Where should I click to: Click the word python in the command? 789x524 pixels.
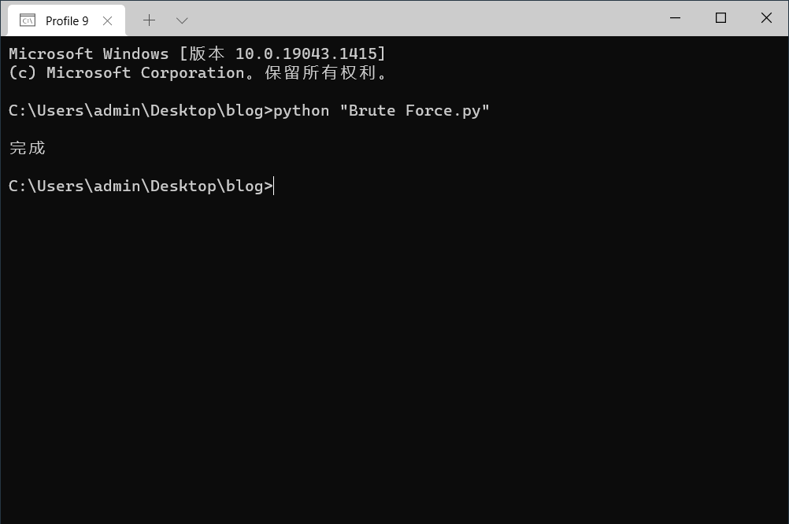301,111
